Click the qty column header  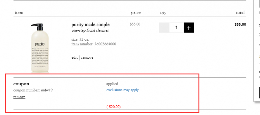tap(163, 13)
